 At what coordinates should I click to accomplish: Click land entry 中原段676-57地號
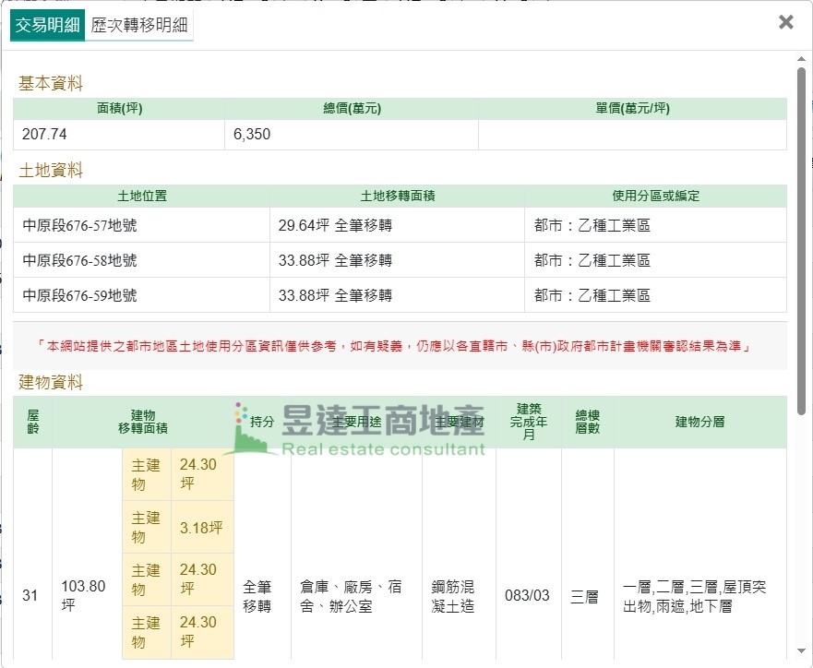[80, 225]
